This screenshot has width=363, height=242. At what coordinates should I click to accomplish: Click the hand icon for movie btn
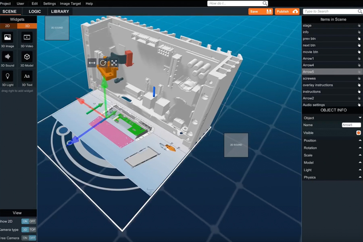(x=359, y=52)
